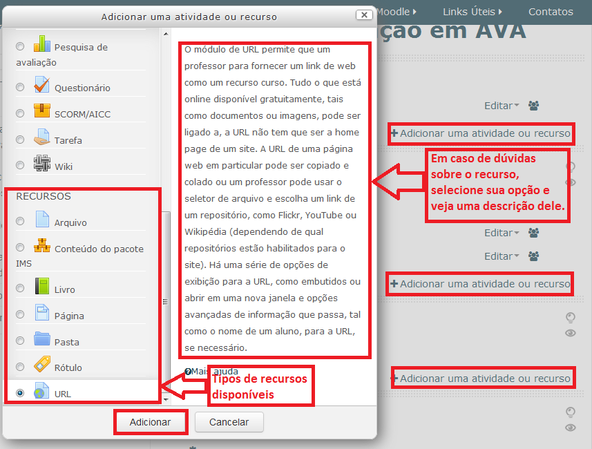
Task: Click the Livro green book icon
Action: tap(42, 288)
